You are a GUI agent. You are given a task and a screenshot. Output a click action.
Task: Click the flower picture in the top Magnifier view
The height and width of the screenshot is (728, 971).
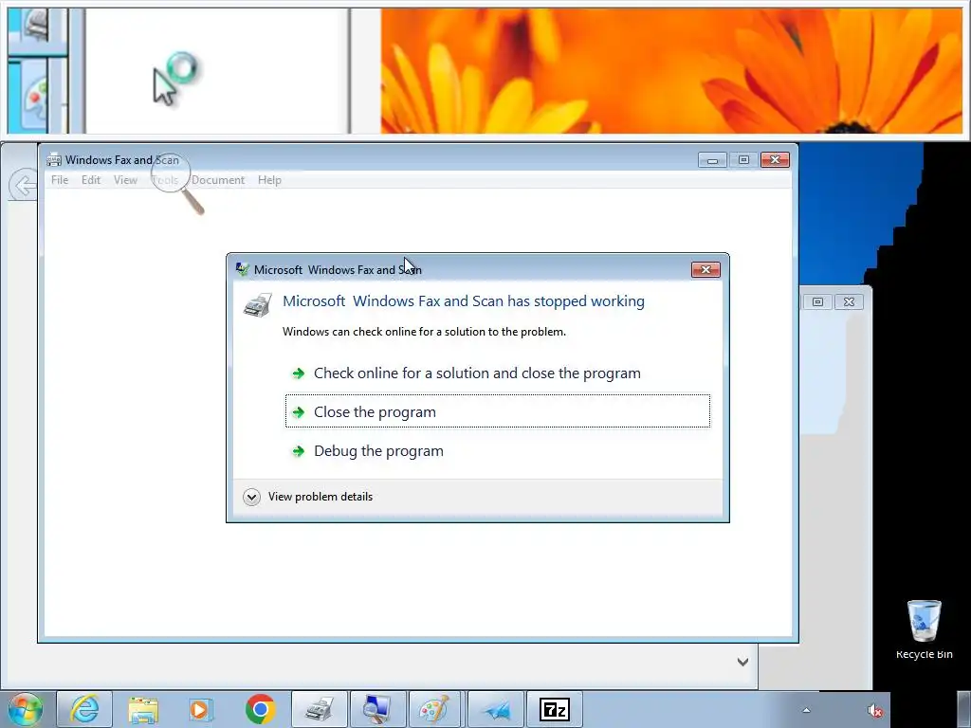click(672, 70)
